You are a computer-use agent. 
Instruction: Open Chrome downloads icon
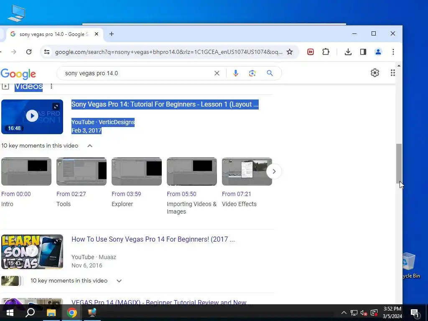[348, 51]
